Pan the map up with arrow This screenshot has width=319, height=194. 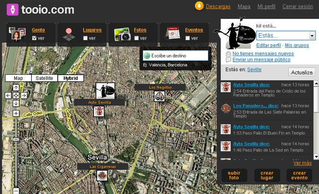[16, 87]
